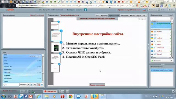Open Facebook icon in taskbar
This screenshot has width=176, height=99.
click(26, 97)
